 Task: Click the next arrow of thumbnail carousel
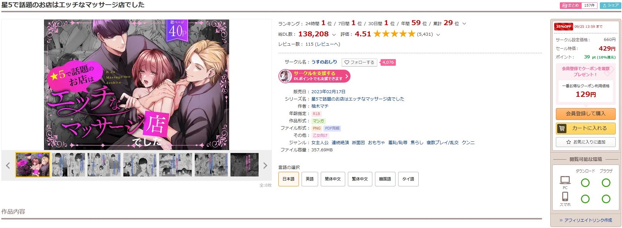[x=265, y=166]
